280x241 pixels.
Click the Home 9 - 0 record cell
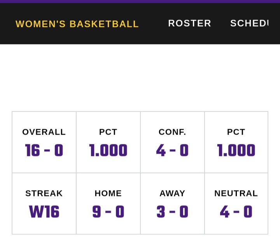tap(108, 204)
